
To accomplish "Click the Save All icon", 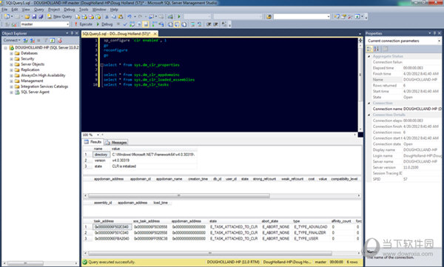I will [41, 17].
